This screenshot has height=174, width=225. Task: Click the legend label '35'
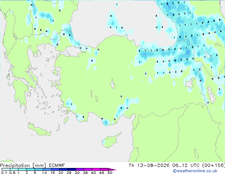pos(85,173)
